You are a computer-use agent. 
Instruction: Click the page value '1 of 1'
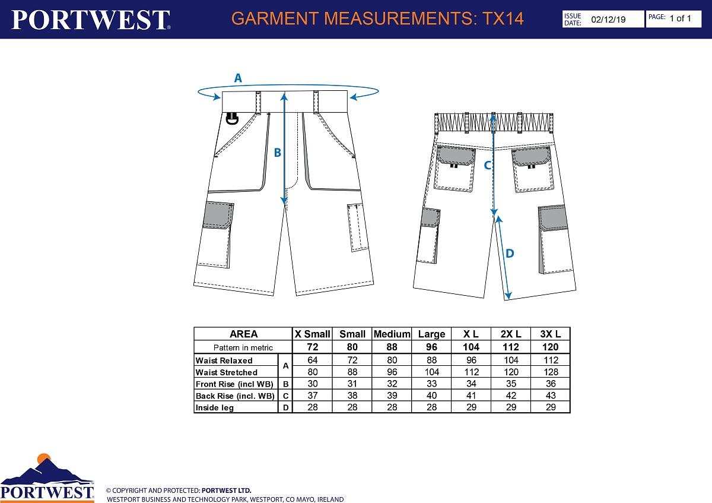[x=680, y=18]
